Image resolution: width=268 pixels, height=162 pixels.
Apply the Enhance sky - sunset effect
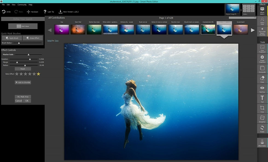pos(127,29)
